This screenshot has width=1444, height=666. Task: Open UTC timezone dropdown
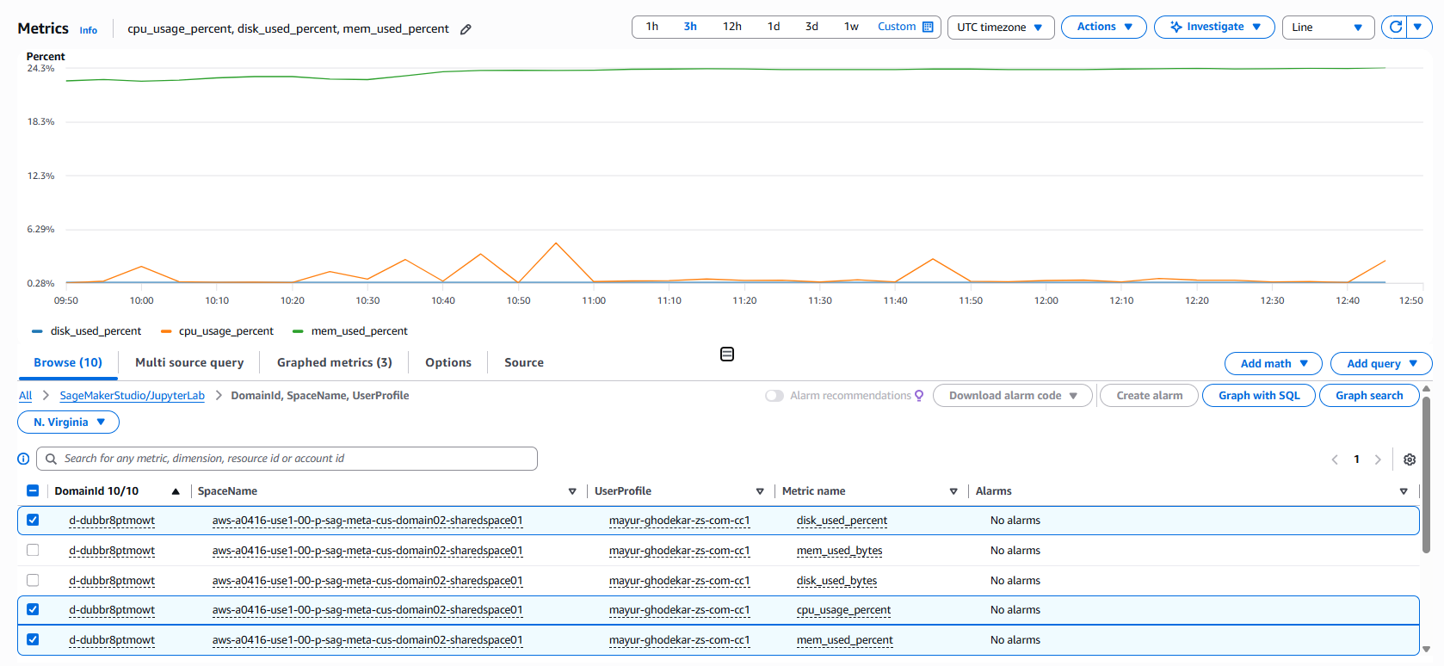click(x=1001, y=28)
